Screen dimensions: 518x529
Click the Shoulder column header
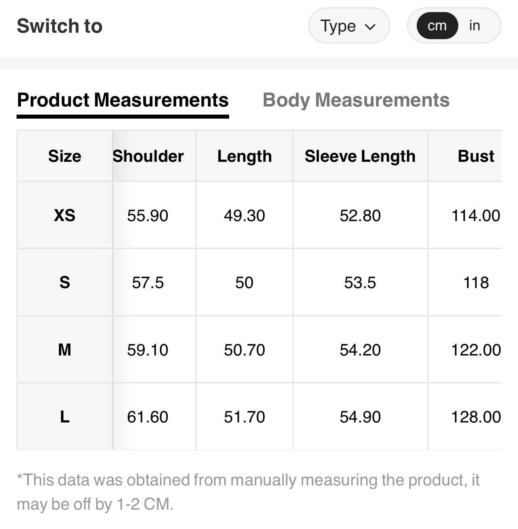coord(148,156)
